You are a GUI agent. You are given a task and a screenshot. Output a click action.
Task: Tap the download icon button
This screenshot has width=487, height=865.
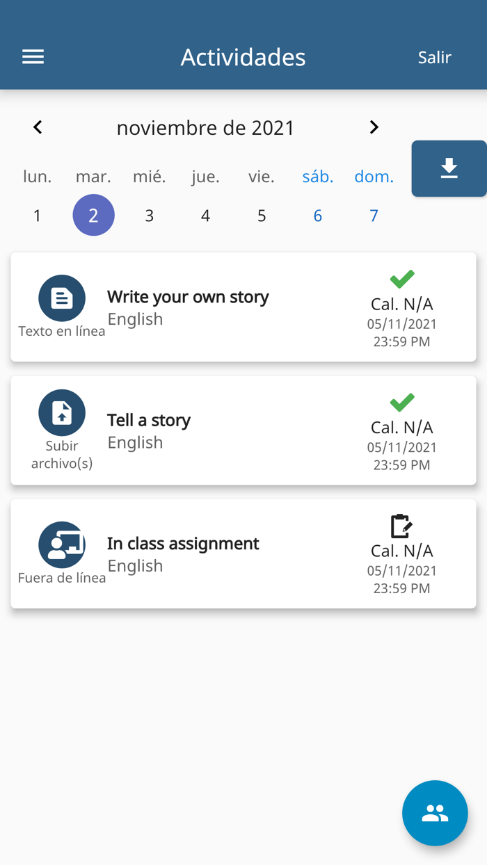coord(449,168)
